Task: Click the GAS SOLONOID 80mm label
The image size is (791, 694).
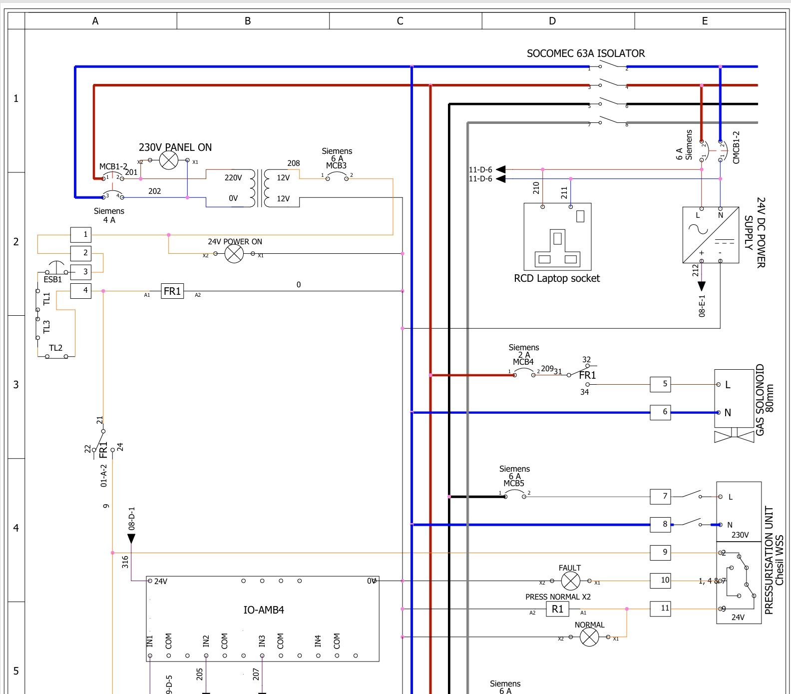Action: [x=764, y=400]
